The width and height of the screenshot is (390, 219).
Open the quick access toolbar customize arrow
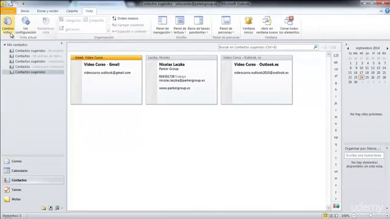click(23, 4)
